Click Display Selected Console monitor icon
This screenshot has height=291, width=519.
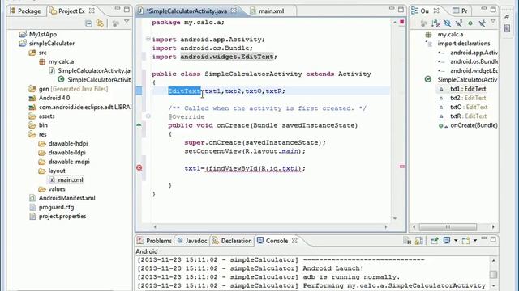click(x=447, y=241)
